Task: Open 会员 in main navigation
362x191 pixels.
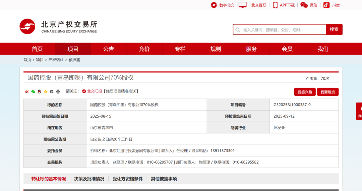Action: coord(287,49)
